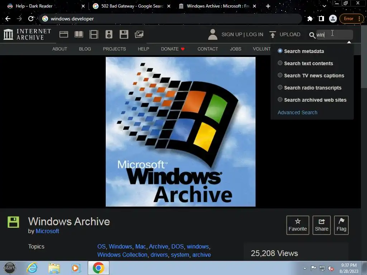Viewport: 367px width, 275px height.
Task: Switch to 502 Bad Gateway Google tab
Action: click(x=132, y=6)
